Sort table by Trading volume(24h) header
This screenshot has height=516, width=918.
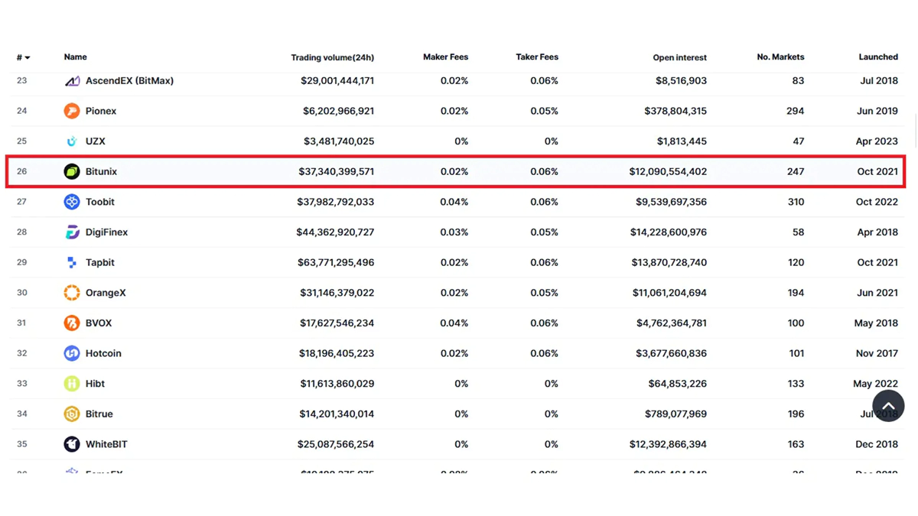[332, 58]
